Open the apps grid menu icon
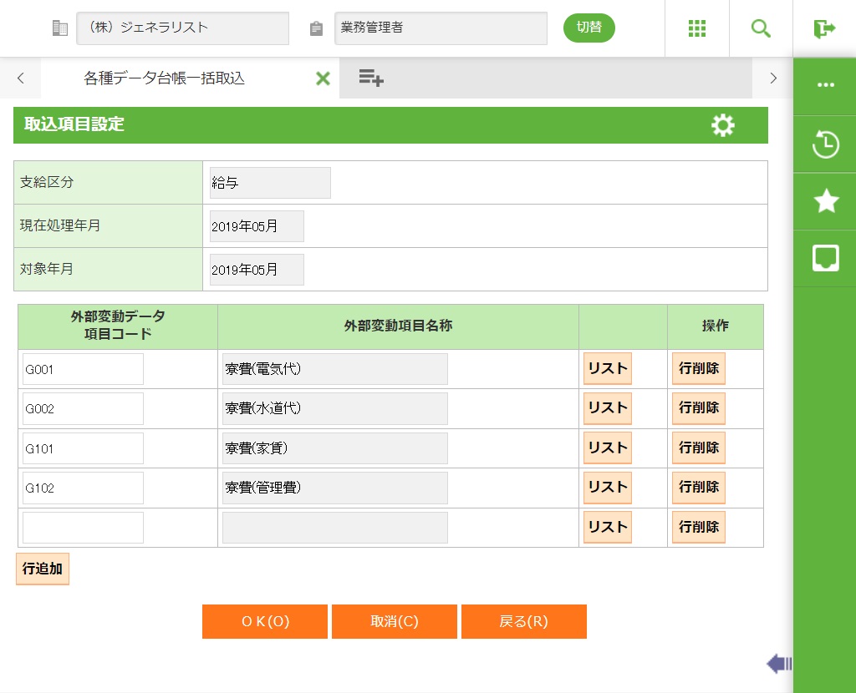This screenshot has height=693, width=856. (x=697, y=28)
